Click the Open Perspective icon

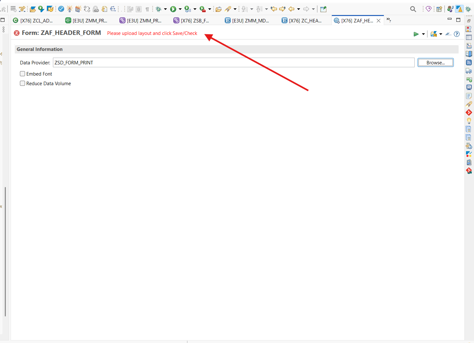(x=439, y=9)
